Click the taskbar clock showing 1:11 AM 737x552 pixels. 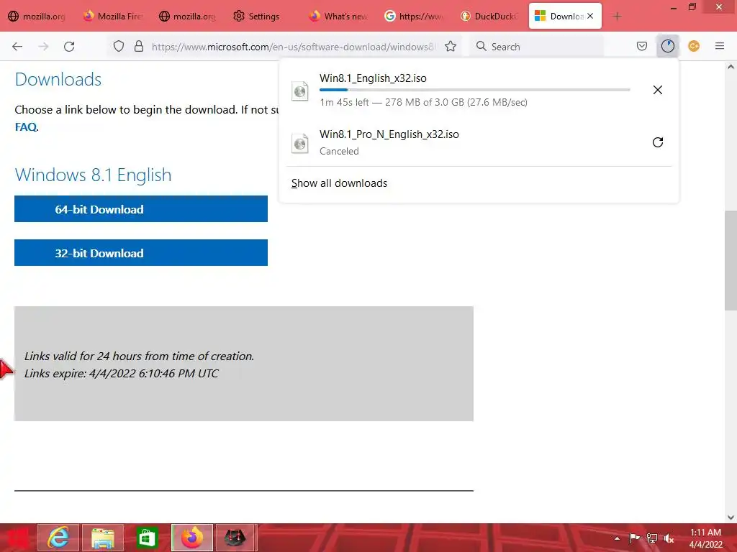click(705, 538)
